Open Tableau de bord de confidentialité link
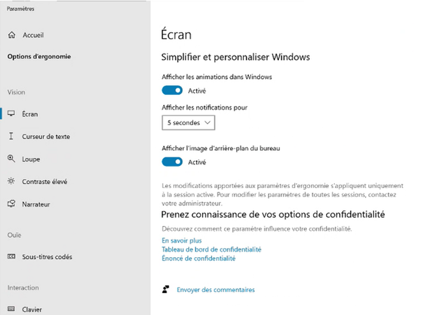429x315 pixels. [211, 249]
